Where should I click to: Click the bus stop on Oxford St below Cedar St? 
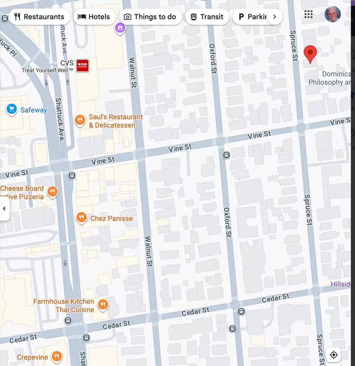[x=232, y=329]
